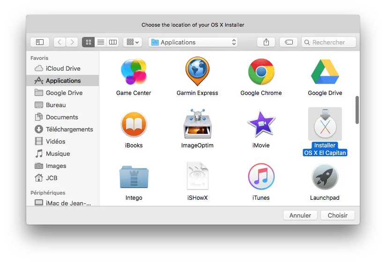Image resolution: width=386 pixels, height=262 pixels.
Task: Open Vidéos in the sidebar
Action: (x=63, y=141)
